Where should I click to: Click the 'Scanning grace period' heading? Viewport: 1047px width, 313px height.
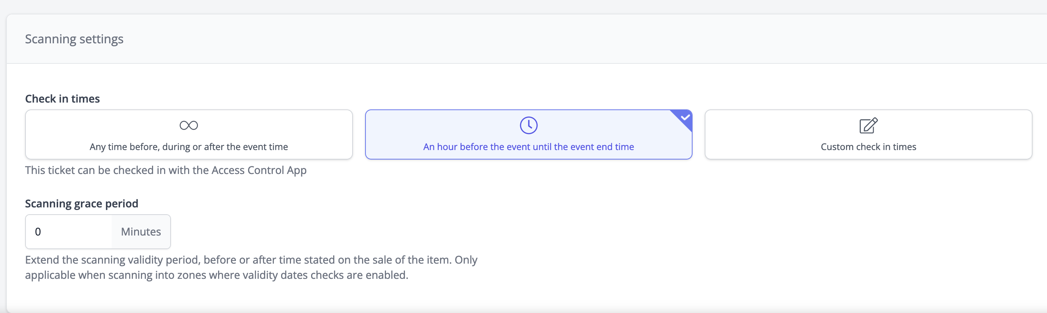pos(82,203)
